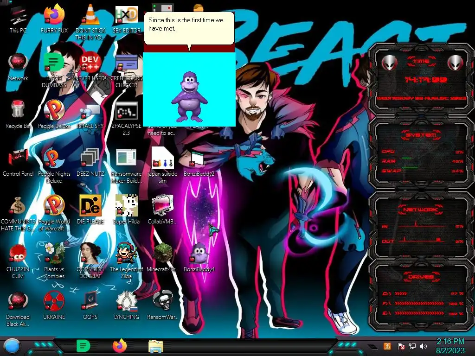Open the 2PACALYPSE 2.3 command prompt icon
Image resolution: width=475 pixels, height=356 pixels.
126,117
